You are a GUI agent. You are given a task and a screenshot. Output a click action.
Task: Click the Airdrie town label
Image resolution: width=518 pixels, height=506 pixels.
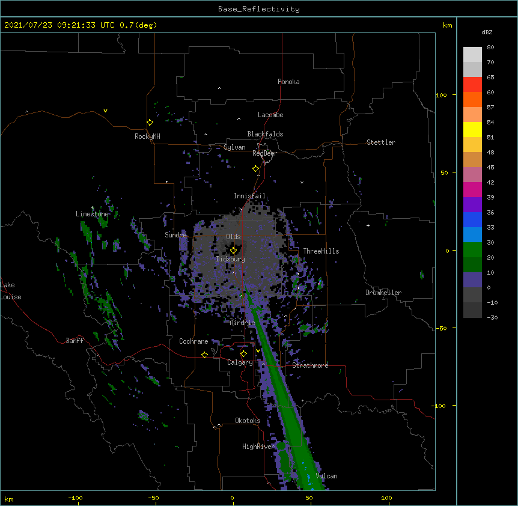[x=242, y=323]
